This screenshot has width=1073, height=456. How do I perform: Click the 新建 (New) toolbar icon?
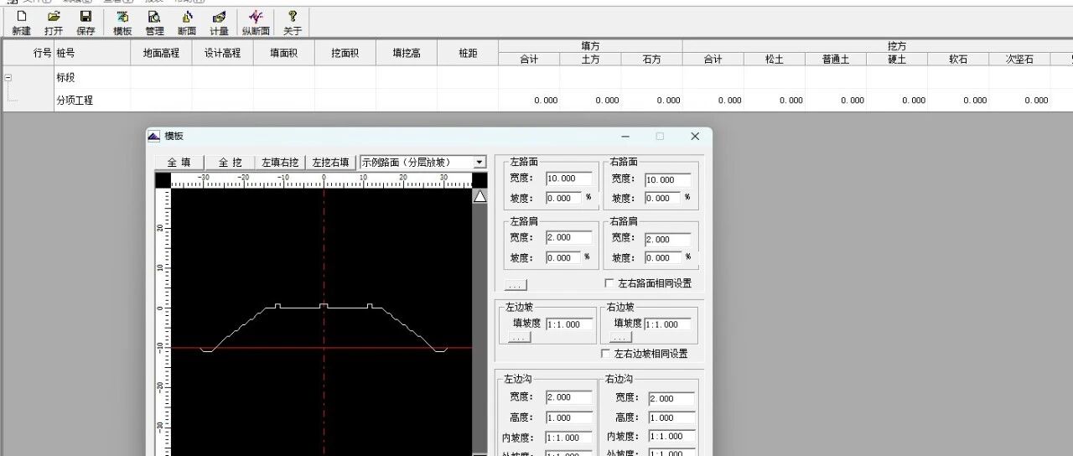(22, 23)
